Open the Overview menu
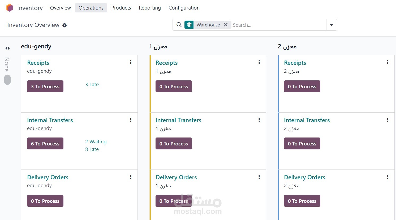396x220 pixels. pyautogui.click(x=61, y=8)
